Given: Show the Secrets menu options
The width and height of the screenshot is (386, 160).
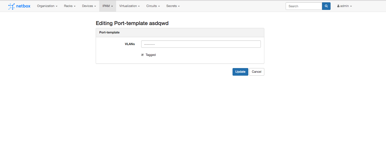Looking at the screenshot, I should pyautogui.click(x=173, y=6).
